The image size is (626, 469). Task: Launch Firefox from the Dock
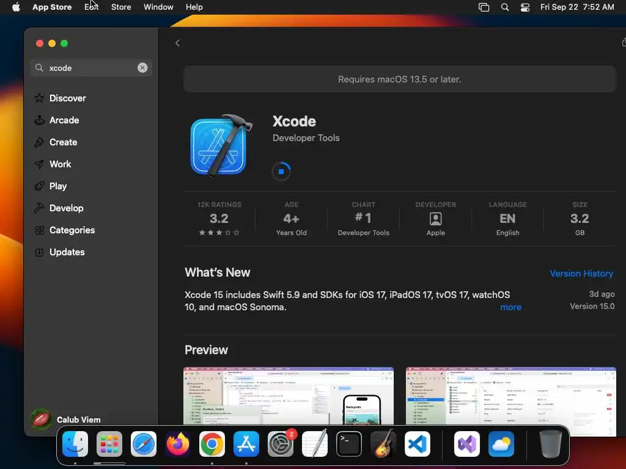pos(178,444)
